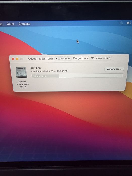Switch to the Мониторы tab
132x176 pixels.
[46, 59]
